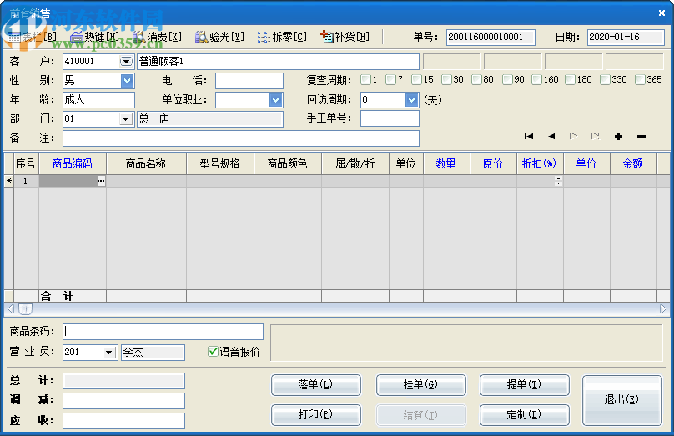Check the 15 day review checkbox

coord(416,79)
